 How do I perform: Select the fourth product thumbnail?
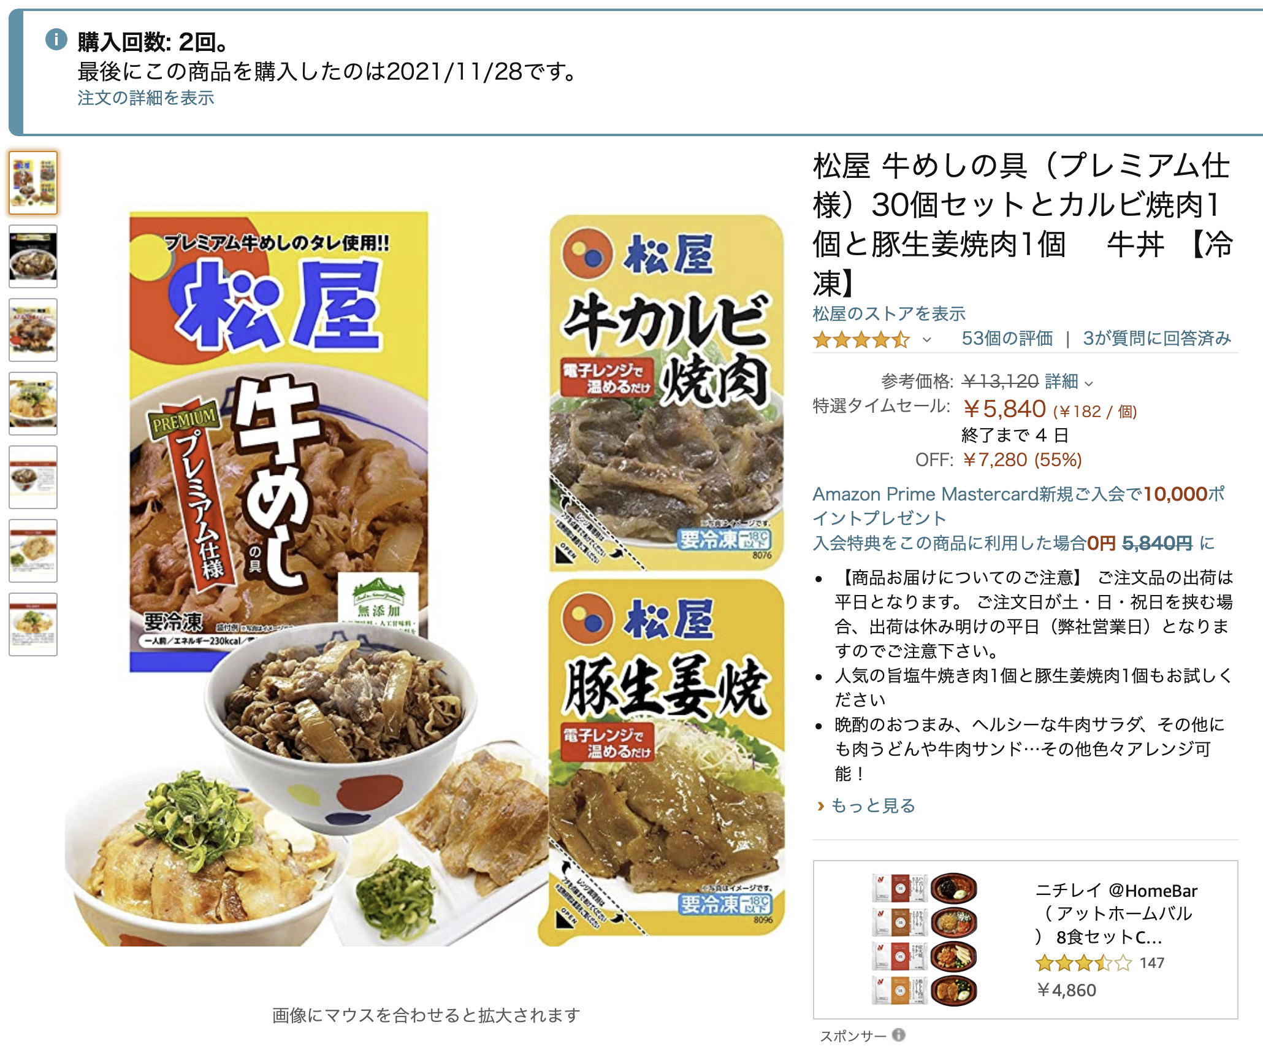pos(33,404)
